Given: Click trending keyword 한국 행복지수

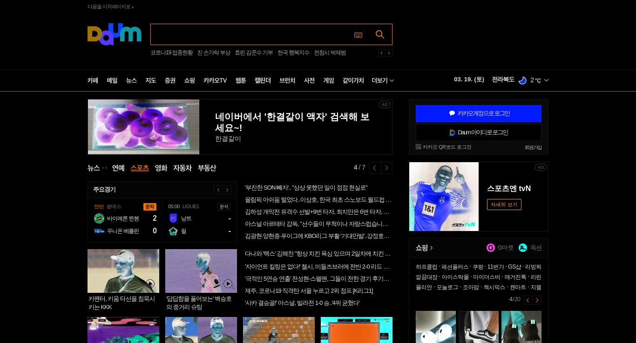Looking at the screenshot, I should point(293,53).
